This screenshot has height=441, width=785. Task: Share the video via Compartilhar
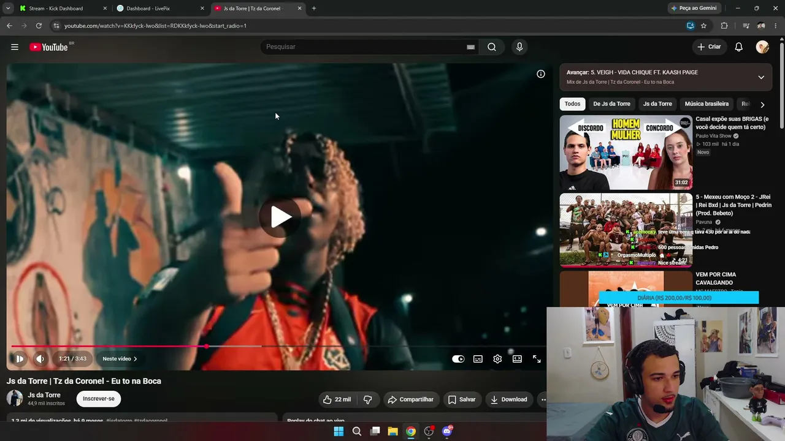(x=411, y=399)
